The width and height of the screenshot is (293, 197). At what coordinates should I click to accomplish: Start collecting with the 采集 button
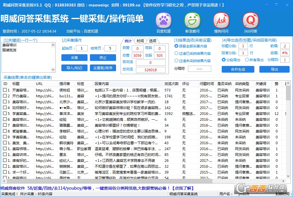click(x=74, y=58)
